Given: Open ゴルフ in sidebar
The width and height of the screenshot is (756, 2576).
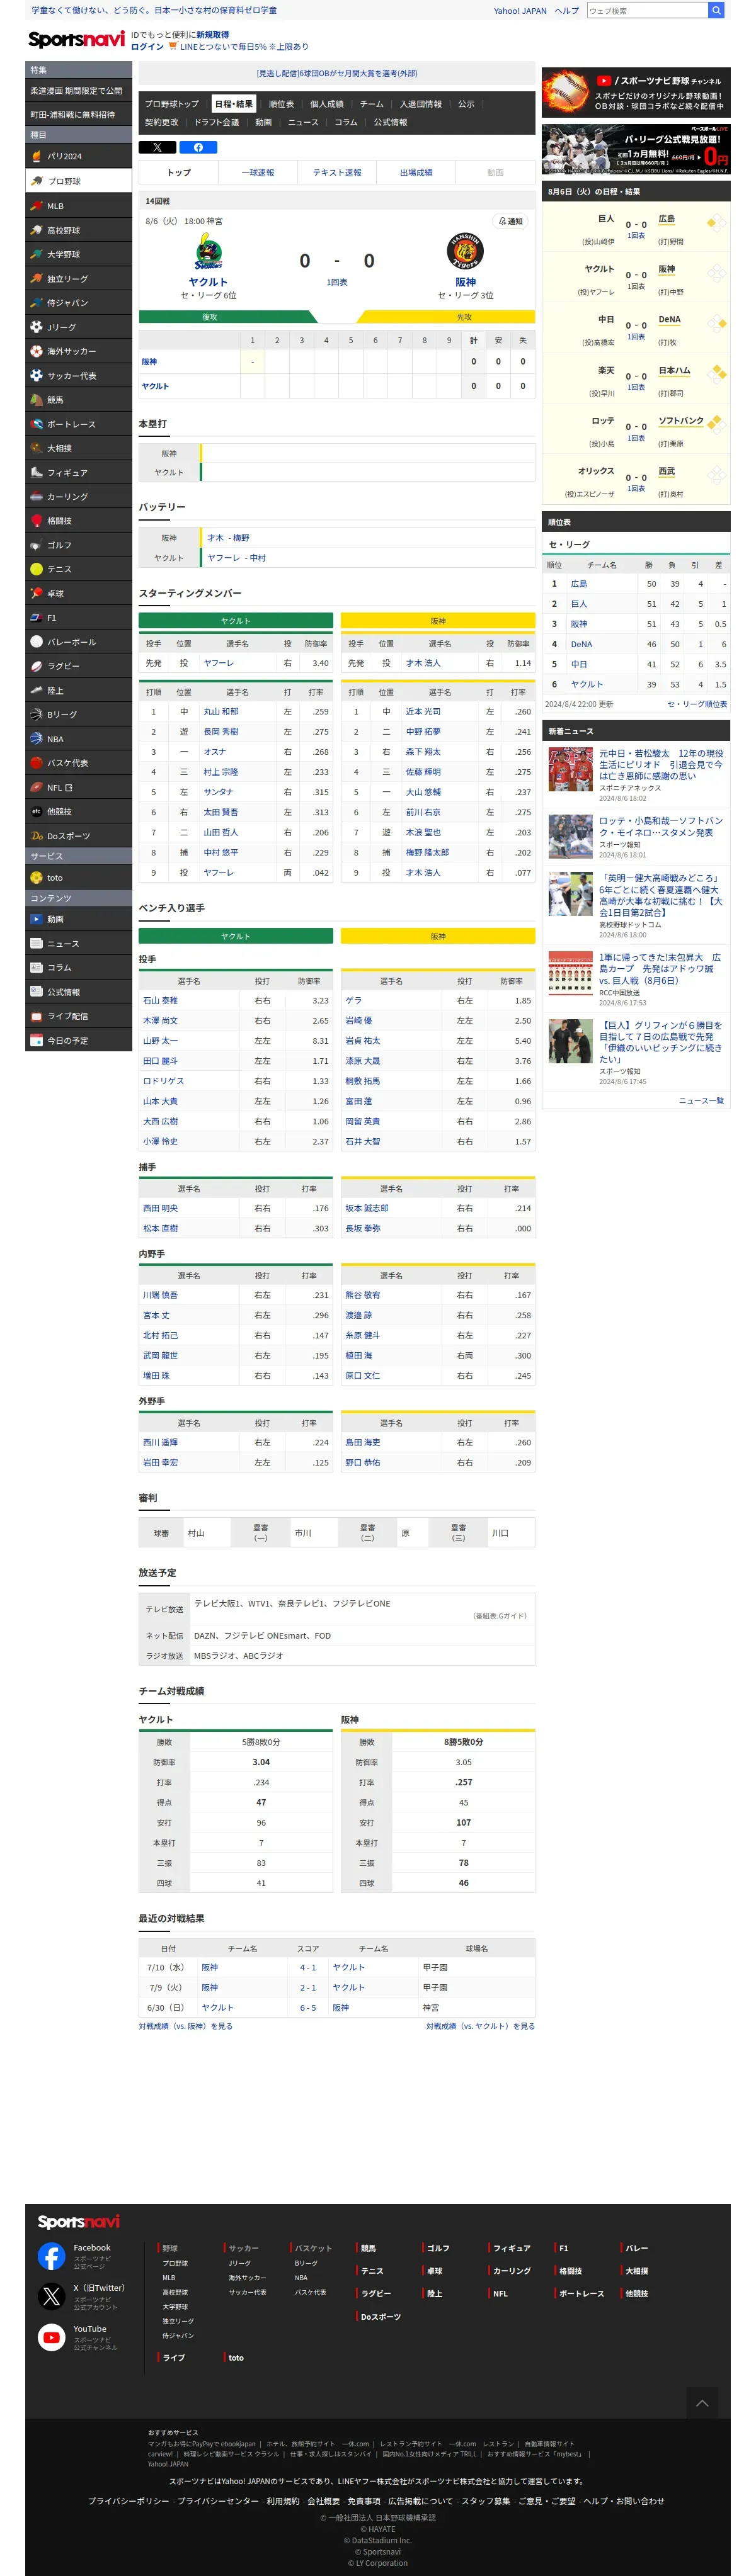Looking at the screenshot, I should [x=78, y=545].
